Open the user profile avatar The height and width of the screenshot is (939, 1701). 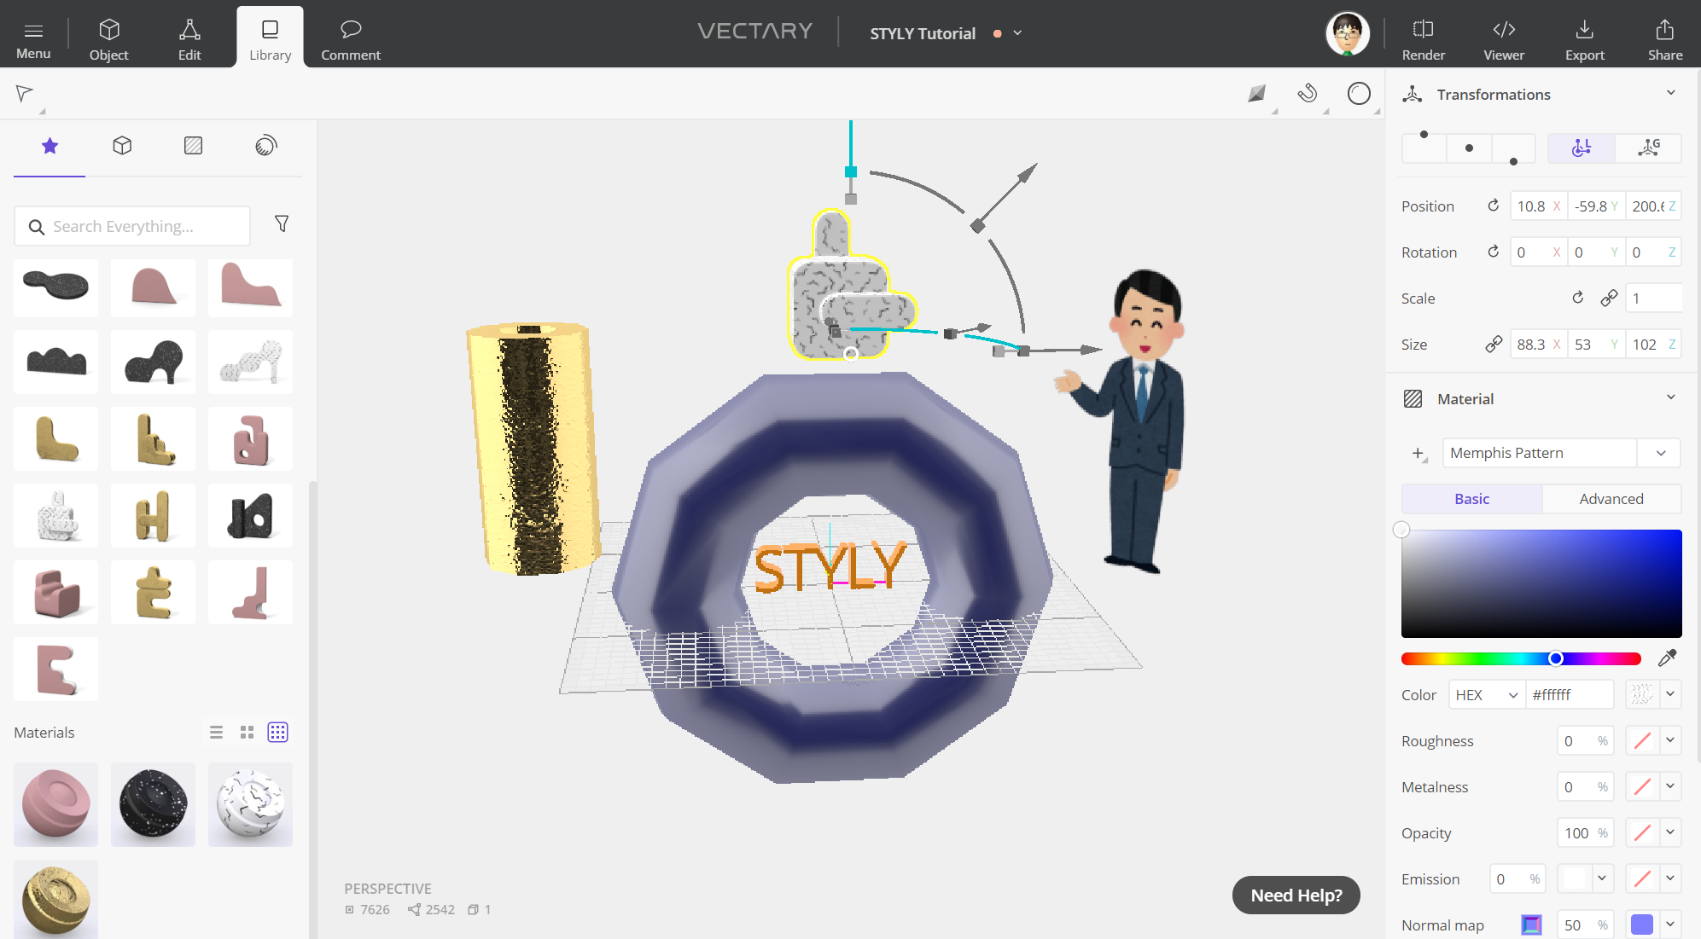pos(1347,33)
